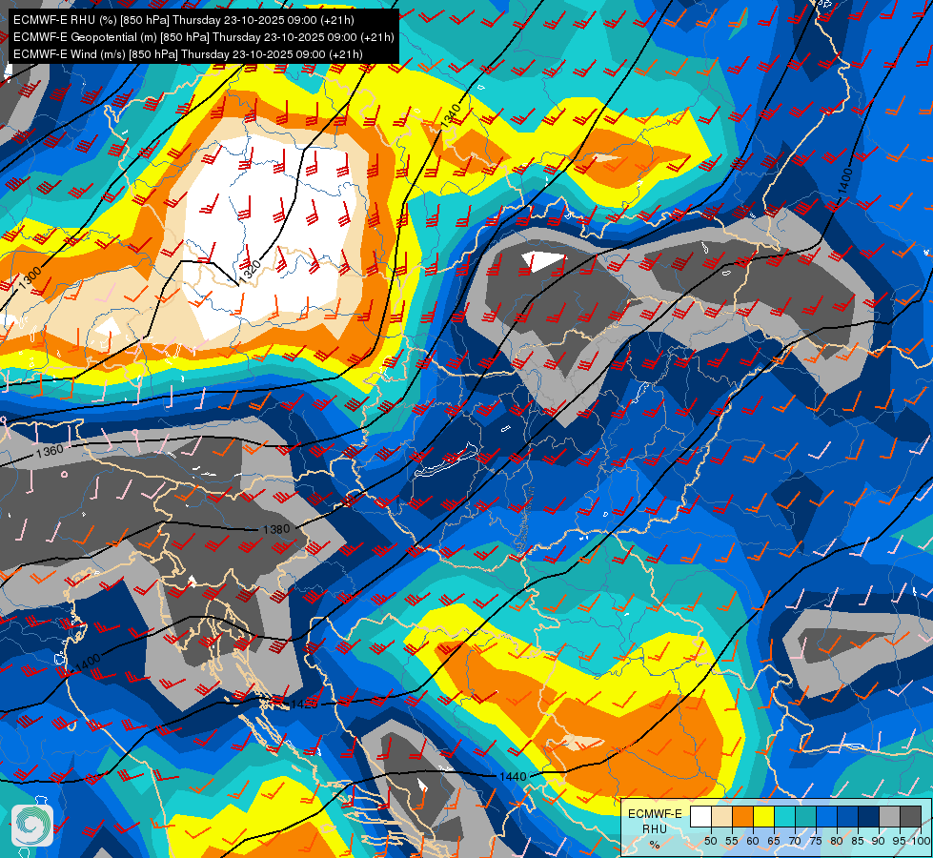The image size is (933, 858).
Task: Select the light gray 90-95% legend swatch
Action: pyautogui.click(x=889, y=816)
